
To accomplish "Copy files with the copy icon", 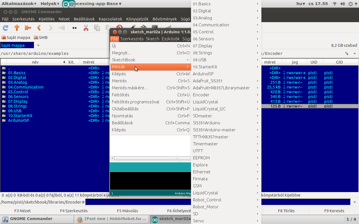I will pyautogui.click(x=97, y=28).
